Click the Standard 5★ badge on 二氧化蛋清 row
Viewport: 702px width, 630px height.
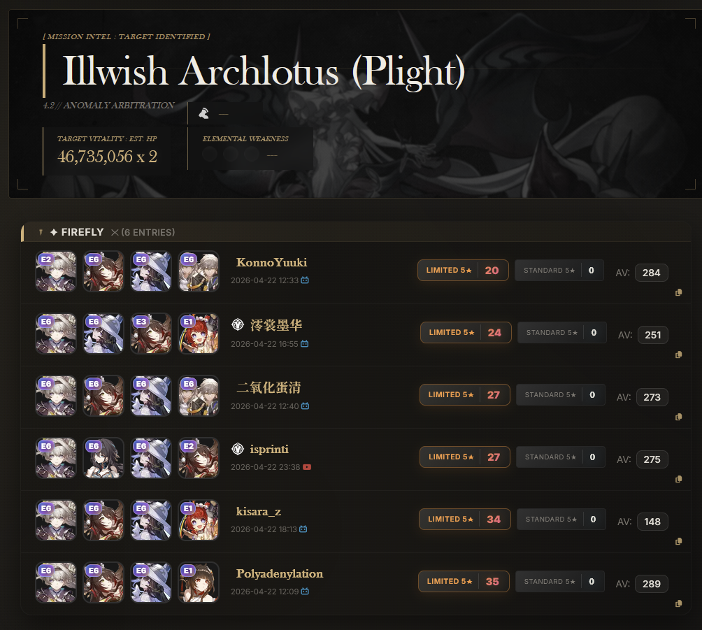tap(561, 395)
